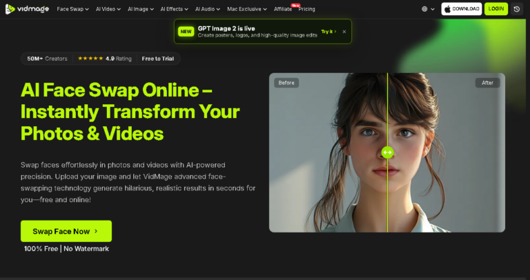Open the AI Image dropdown menu
The image size is (530, 280).
[141, 9]
